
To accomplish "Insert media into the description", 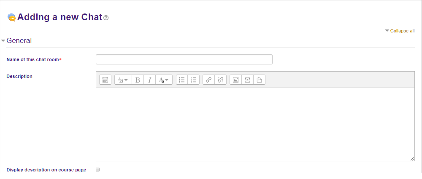I will (247, 80).
